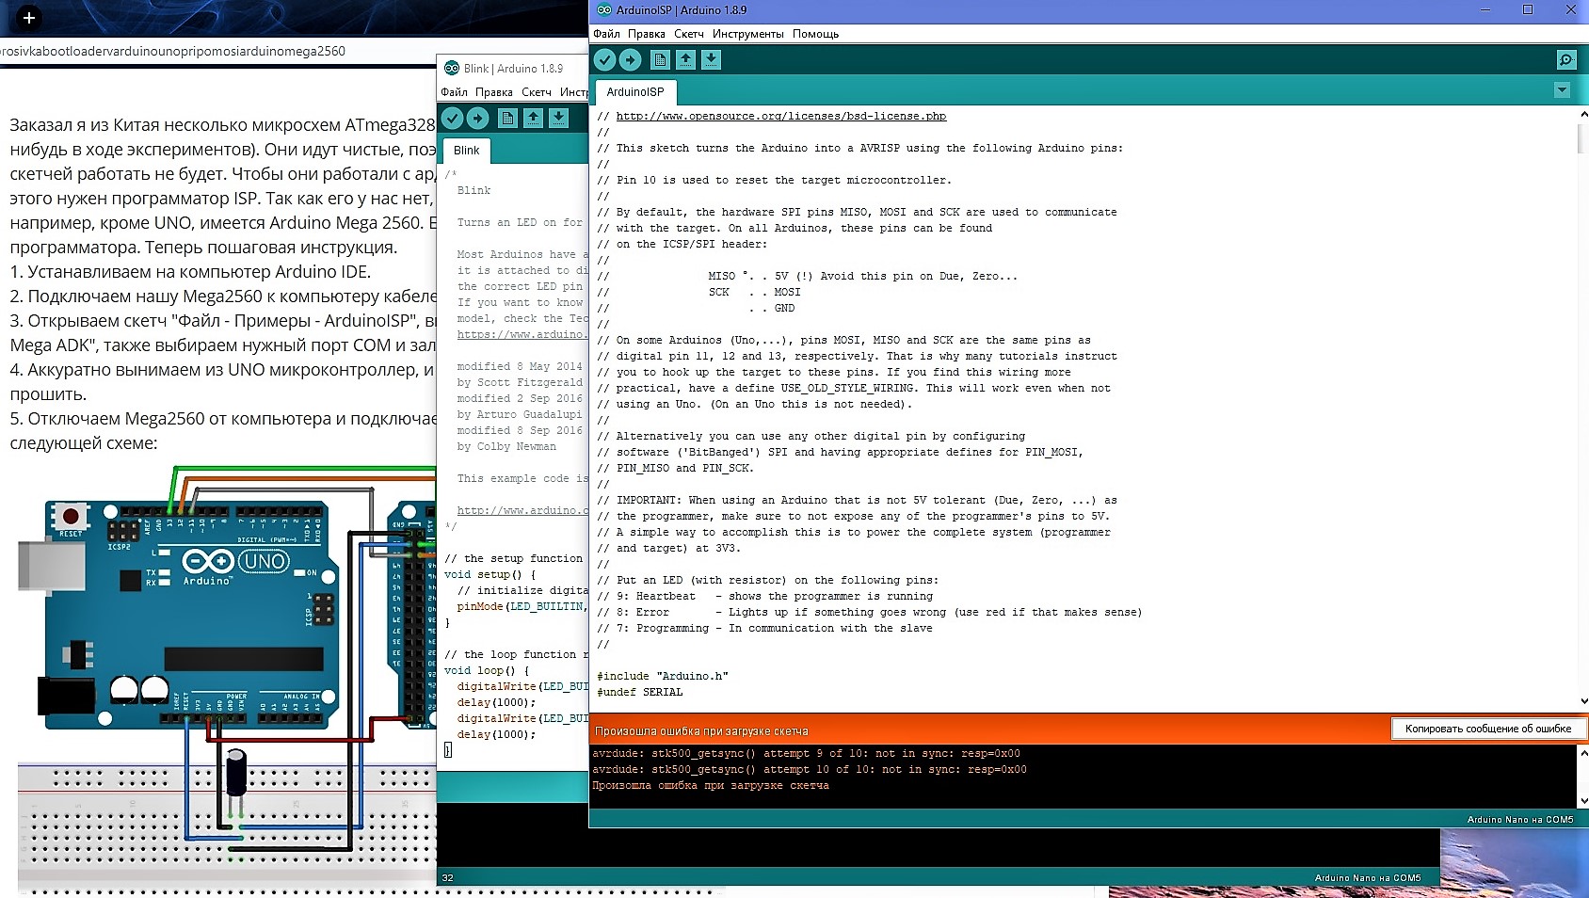This screenshot has width=1589, height=898.
Task: Click the browser address bar URL
Action: [173, 51]
